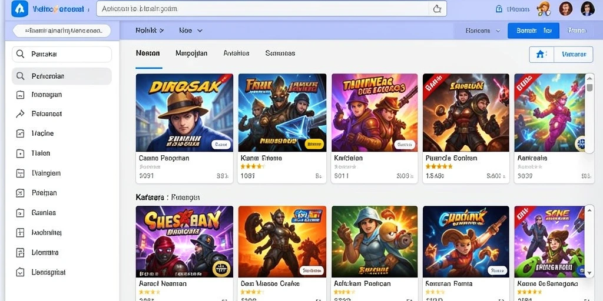This screenshot has width=603, height=301.
Task: Click the blue Bemte button
Action: 534,31
